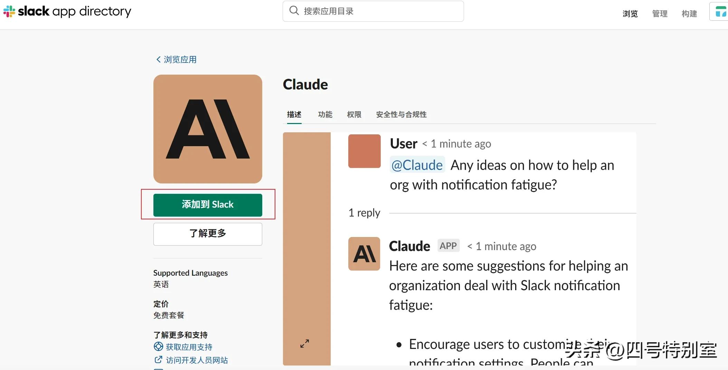Switch to the 功能 tab
This screenshot has height=370, width=728.
(x=325, y=114)
